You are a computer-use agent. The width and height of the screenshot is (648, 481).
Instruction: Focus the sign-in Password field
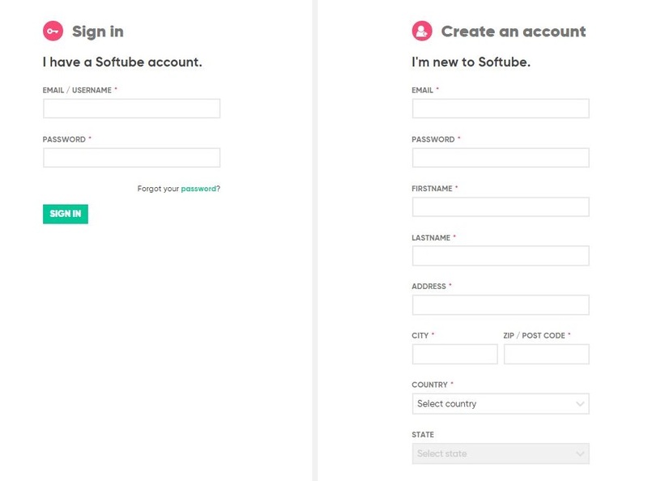pos(131,158)
